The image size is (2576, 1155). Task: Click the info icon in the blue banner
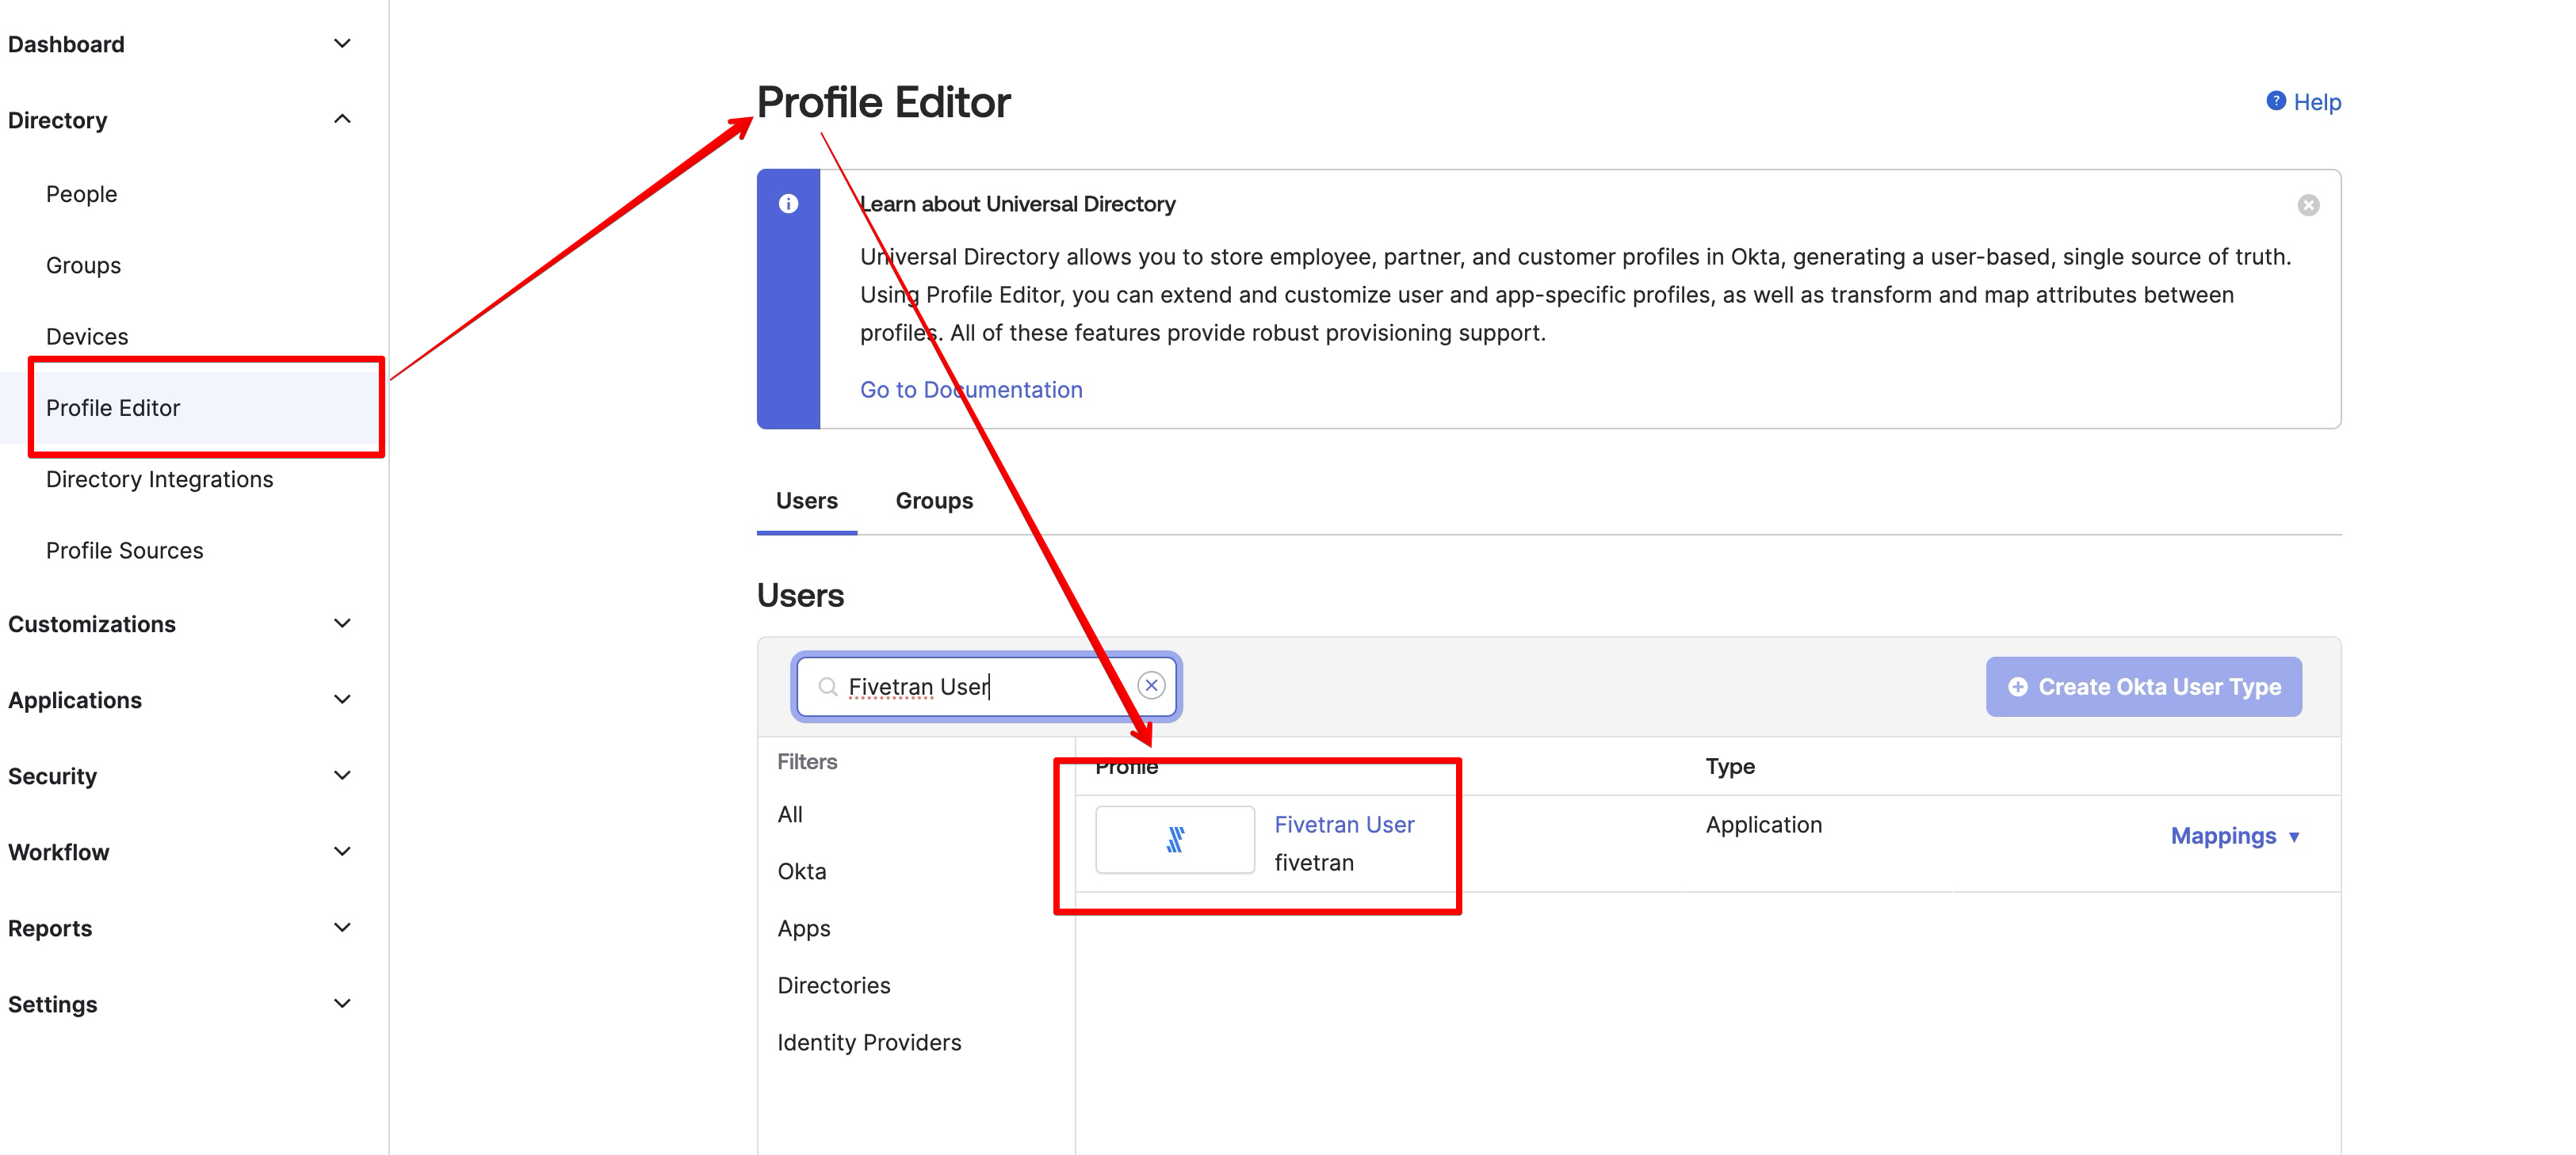coord(788,204)
